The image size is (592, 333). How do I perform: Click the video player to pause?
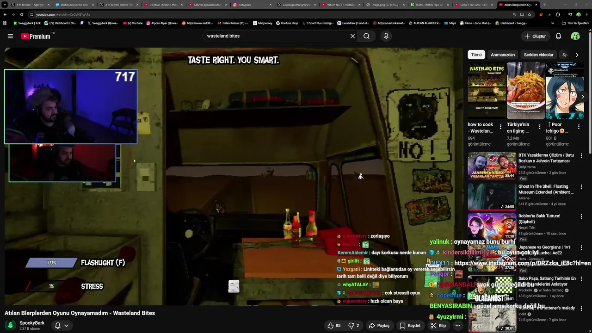[234, 176]
